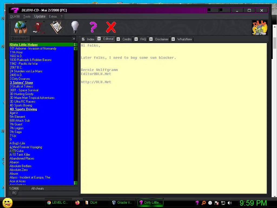Select 101 Airborne - Invasion of Normandy
This screenshot has height=208, width=277.
(41, 48)
